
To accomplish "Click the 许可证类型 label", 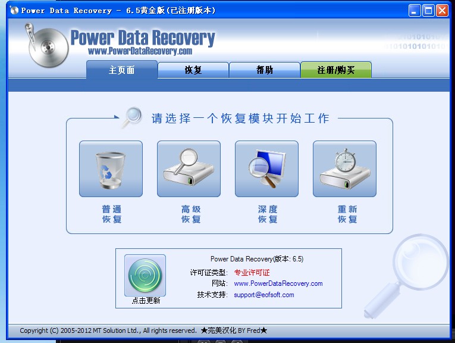I will coord(209,272).
